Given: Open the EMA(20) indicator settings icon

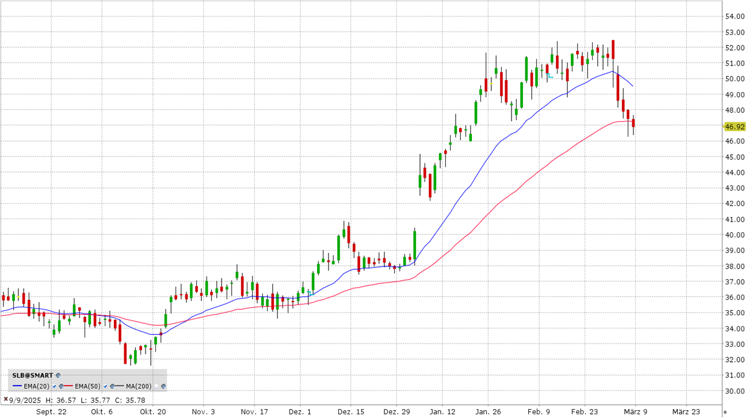Looking at the screenshot, I should tap(61, 386).
